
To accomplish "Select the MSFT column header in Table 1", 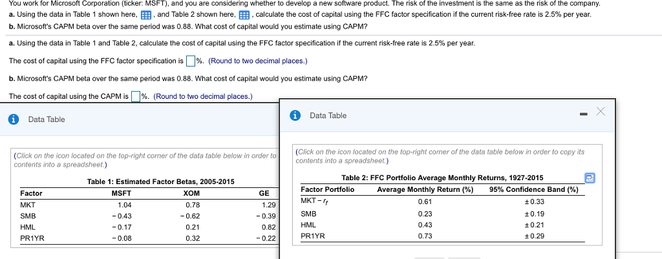I will (x=121, y=193).
